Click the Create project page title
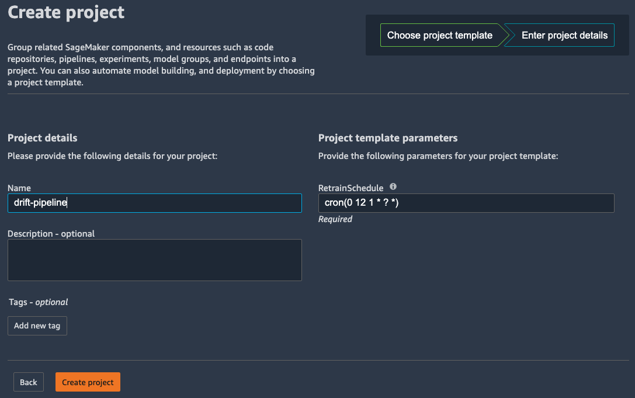The width and height of the screenshot is (635, 398). click(66, 12)
